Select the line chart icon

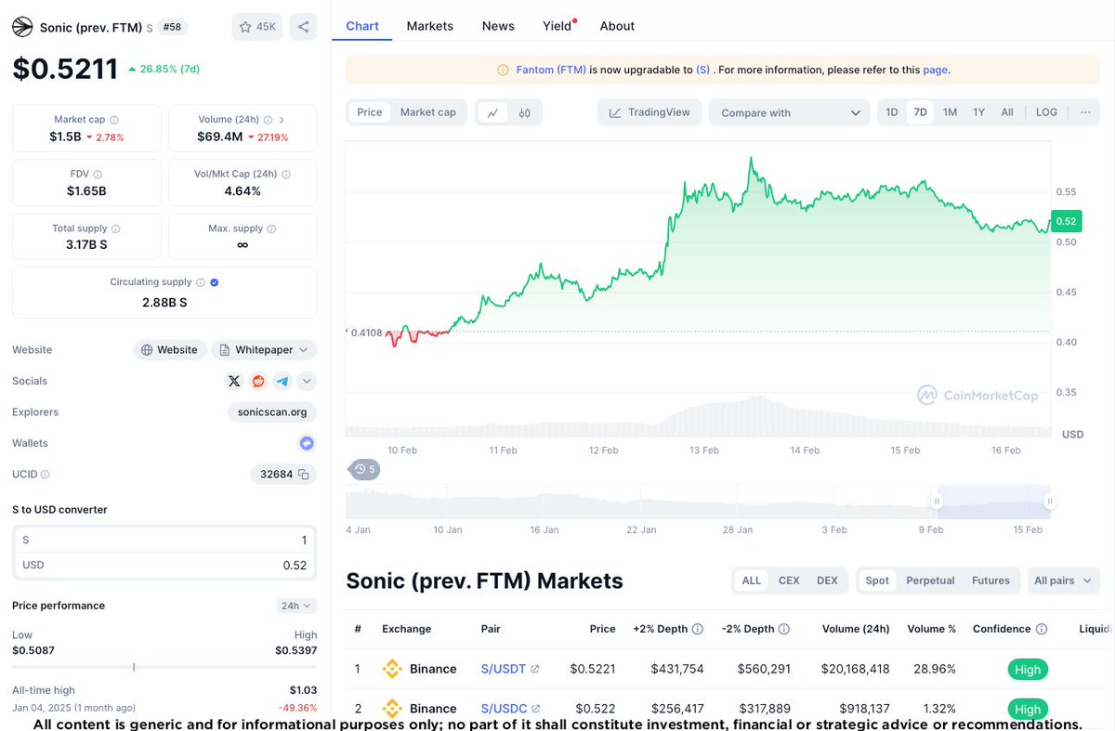(x=492, y=112)
